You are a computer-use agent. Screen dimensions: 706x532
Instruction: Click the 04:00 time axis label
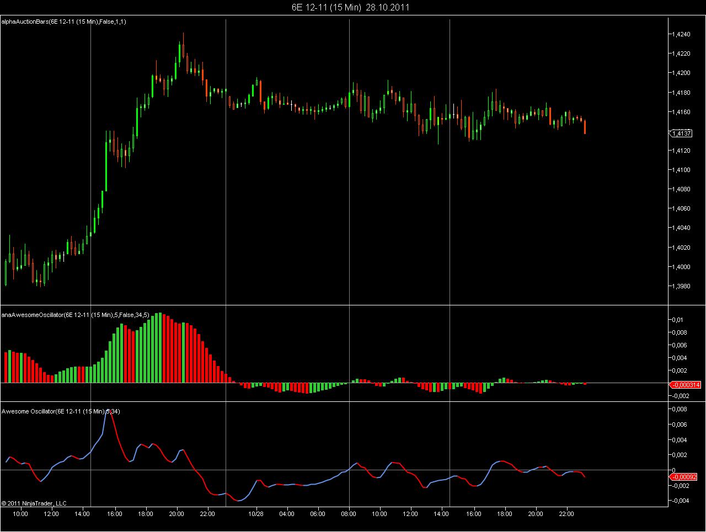[x=287, y=513]
